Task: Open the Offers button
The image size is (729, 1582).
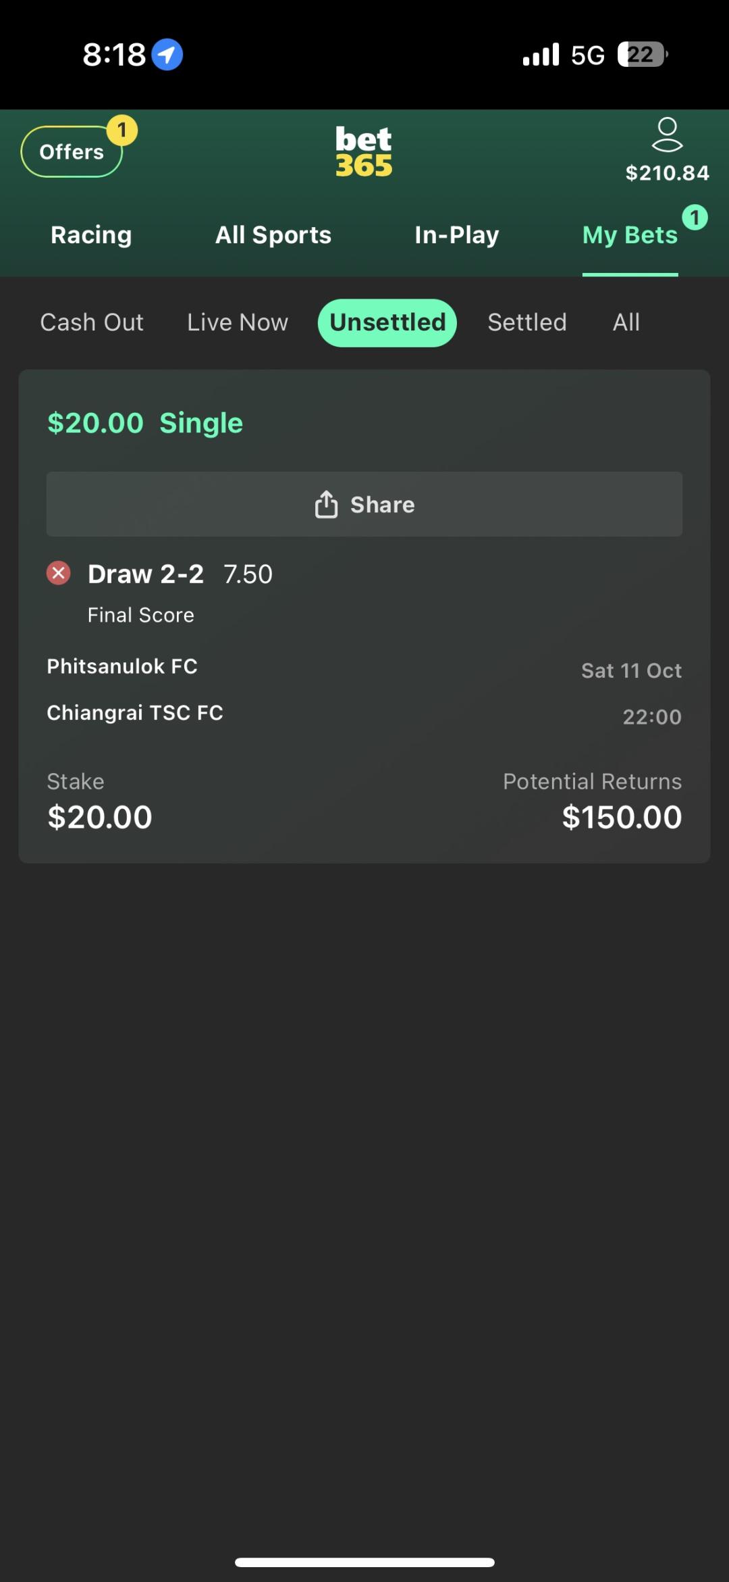Action: [x=71, y=152]
